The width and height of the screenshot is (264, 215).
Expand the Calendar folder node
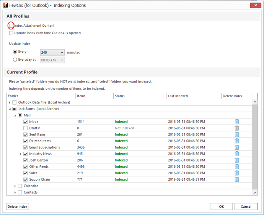(15, 186)
